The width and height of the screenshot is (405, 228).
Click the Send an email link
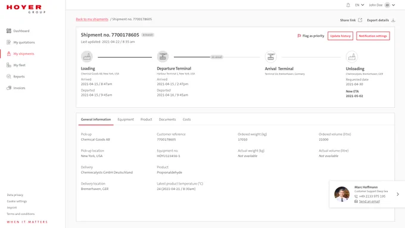pyautogui.click(x=369, y=201)
